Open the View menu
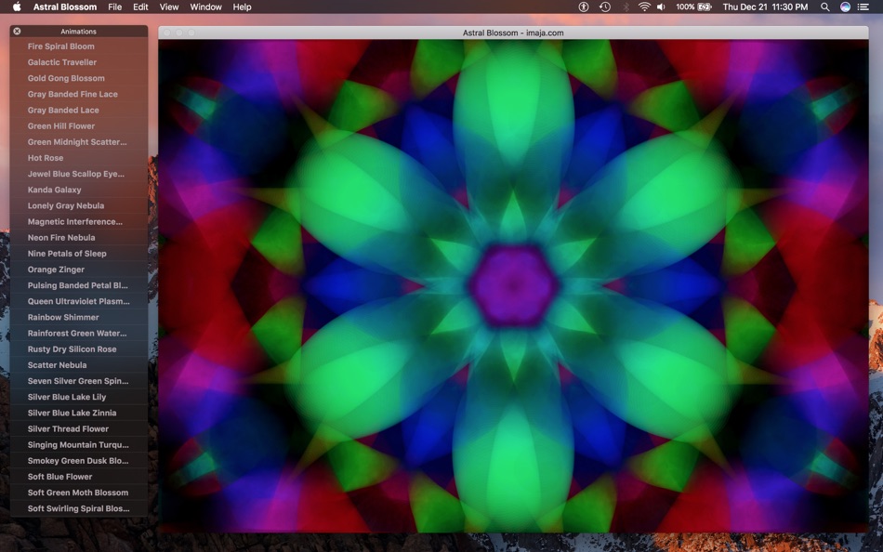Viewport: 883px width, 552px height. (168, 7)
